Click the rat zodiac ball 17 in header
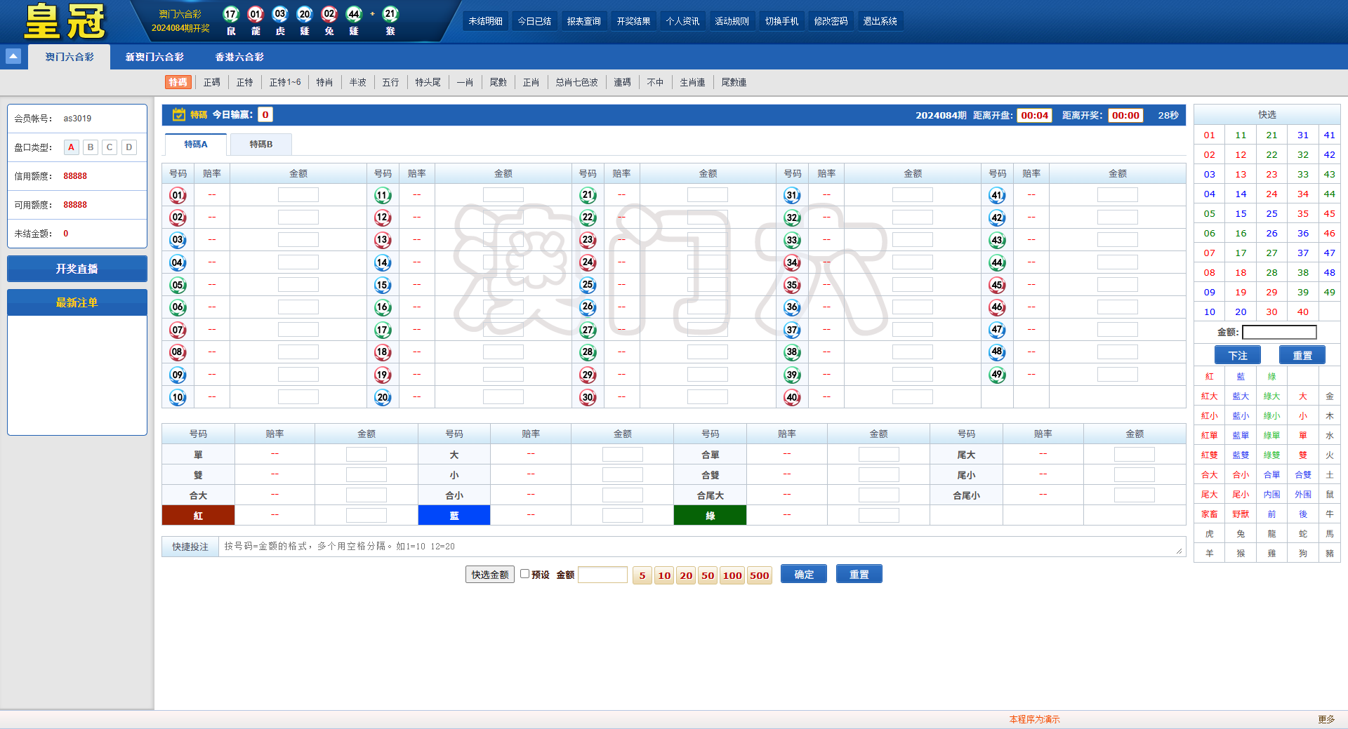The width and height of the screenshot is (1348, 729). click(230, 13)
